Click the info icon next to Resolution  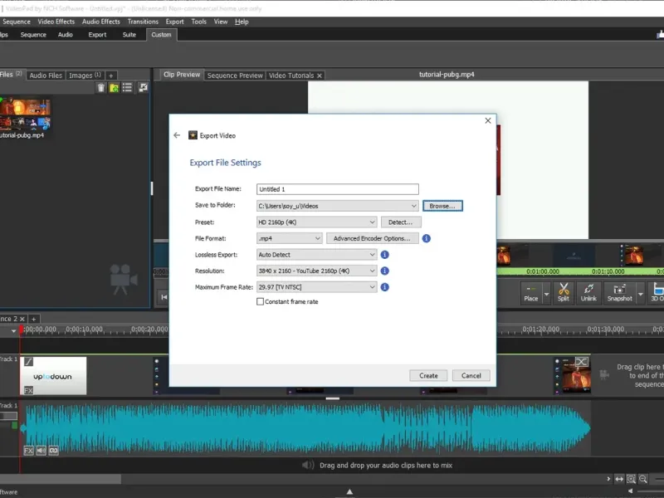(x=385, y=271)
